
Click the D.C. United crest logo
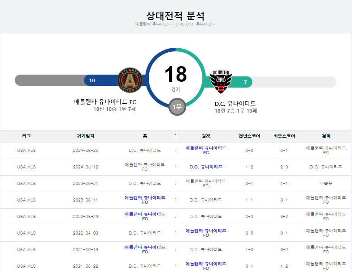[x=221, y=82]
